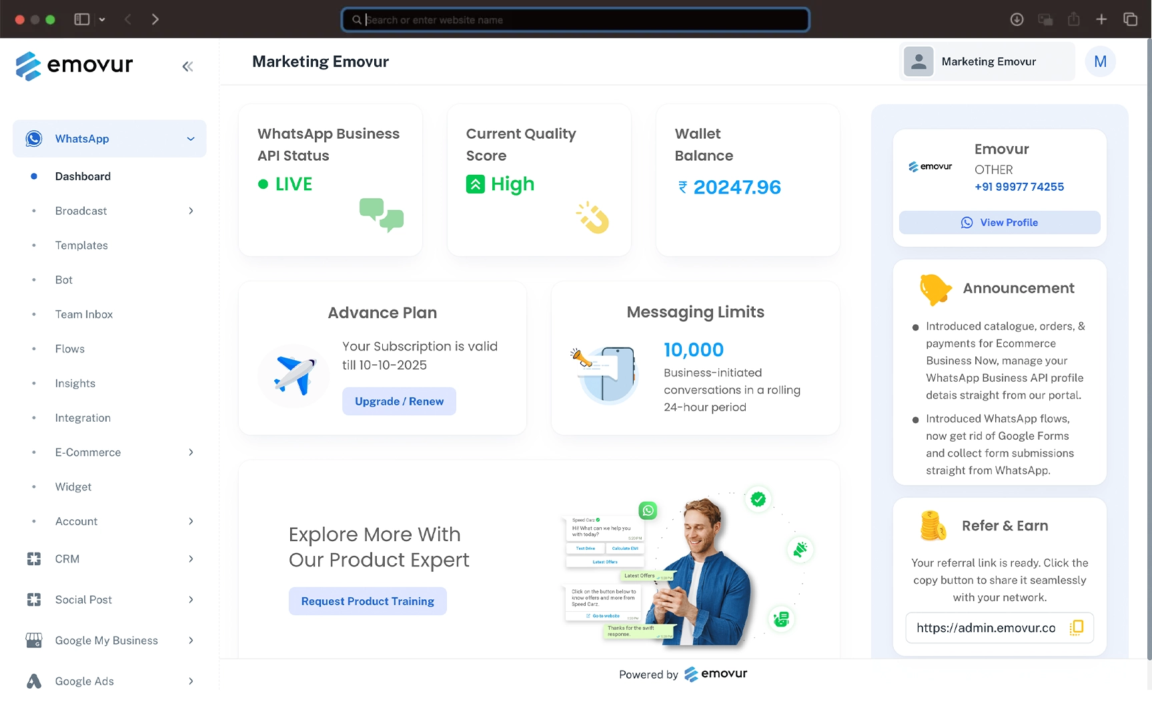Screen dimensions: 1152x720
Task: Click the M avatar circle in the header
Action: tap(1100, 61)
